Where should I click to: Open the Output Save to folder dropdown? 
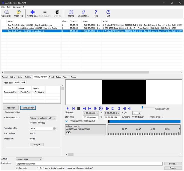(x=29, y=159)
